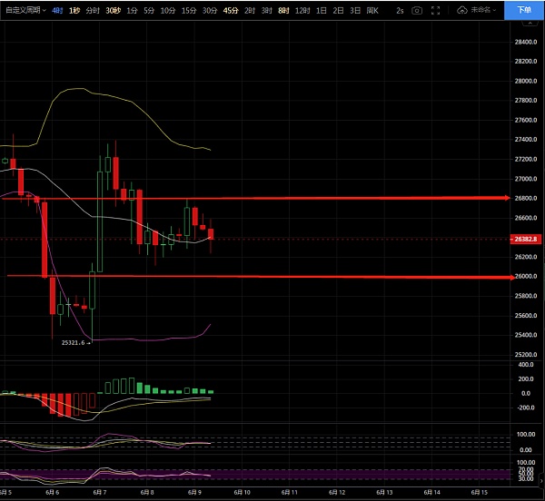This screenshot has height=501, width=545.
Task: Select the 3时 interval
Action: coord(266,11)
